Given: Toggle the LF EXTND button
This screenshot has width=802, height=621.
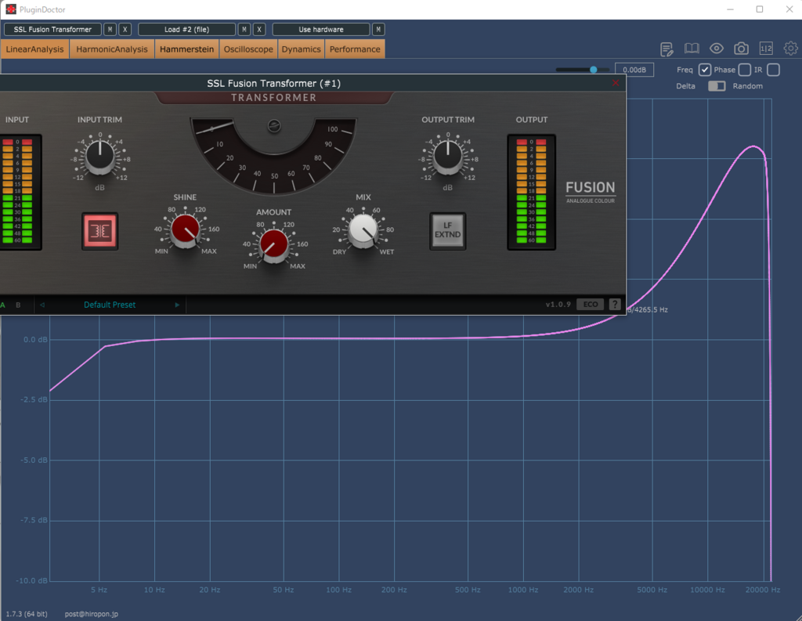Looking at the screenshot, I should 447,231.
